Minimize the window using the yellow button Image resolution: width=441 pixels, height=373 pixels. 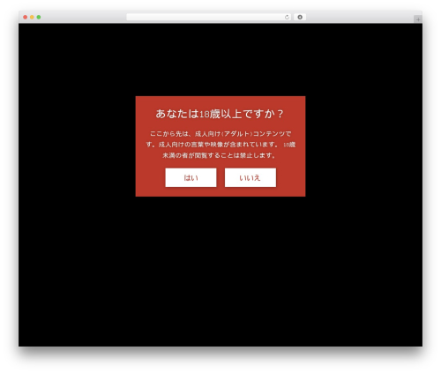pos(32,18)
